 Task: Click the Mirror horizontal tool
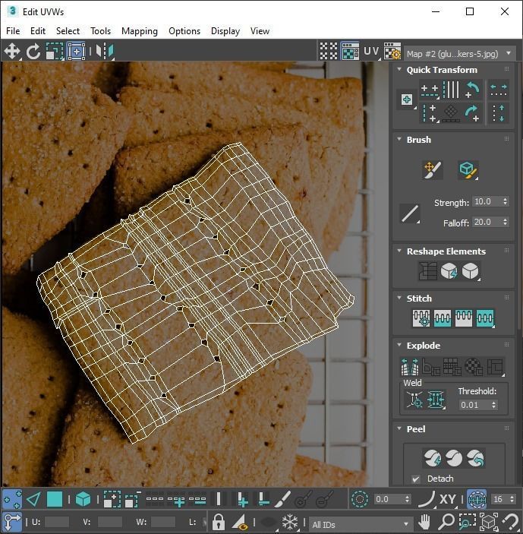pos(105,52)
